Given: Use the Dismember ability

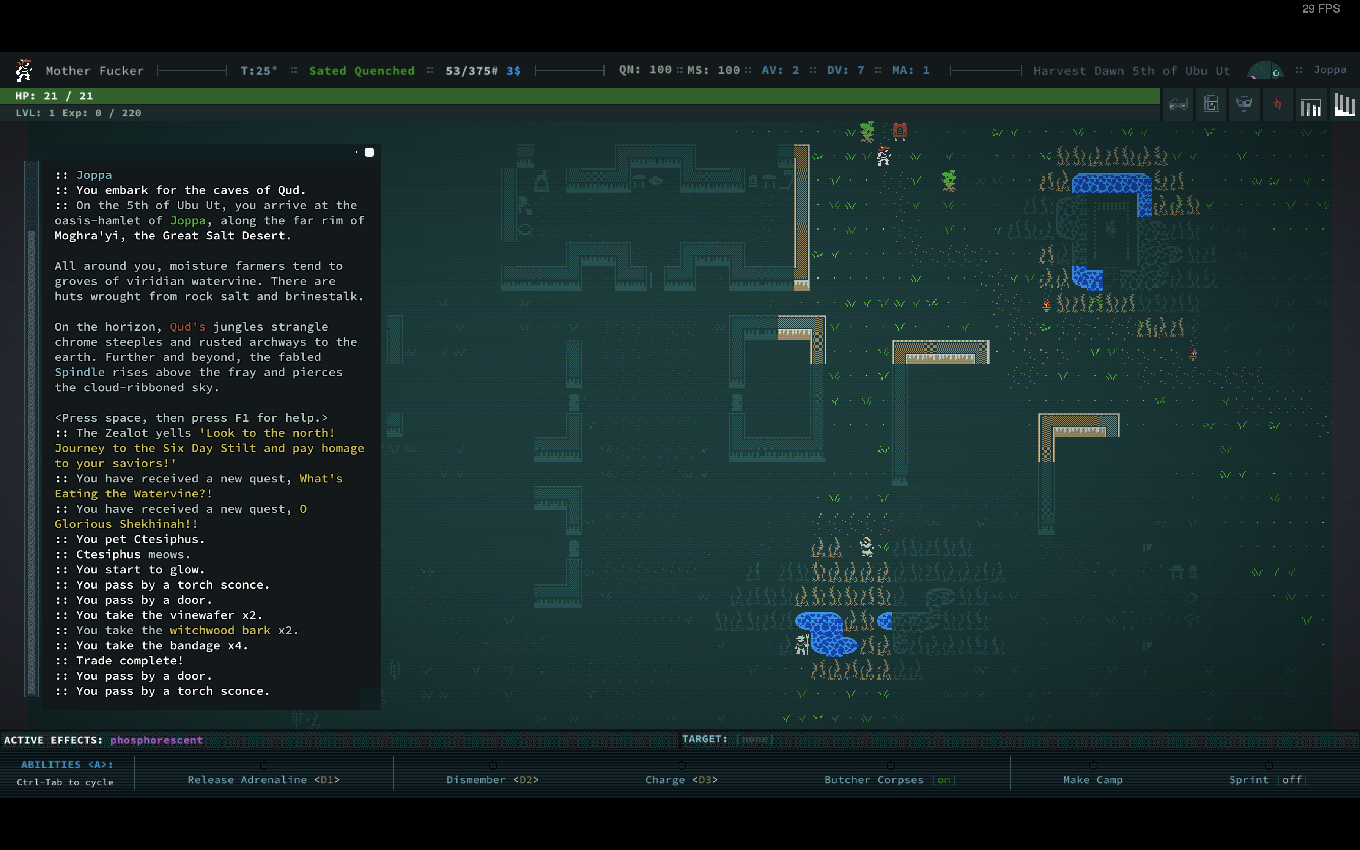Looking at the screenshot, I should pyautogui.click(x=492, y=779).
